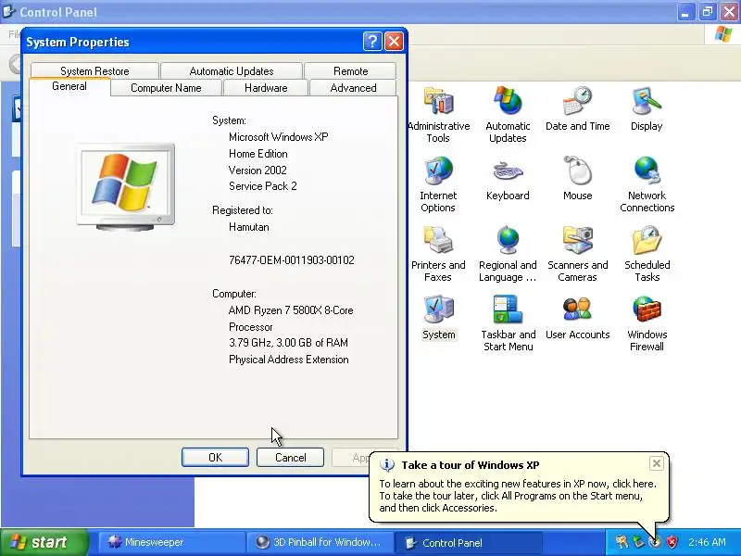Click the AMD Ryzen 7 5800X text

click(291, 310)
